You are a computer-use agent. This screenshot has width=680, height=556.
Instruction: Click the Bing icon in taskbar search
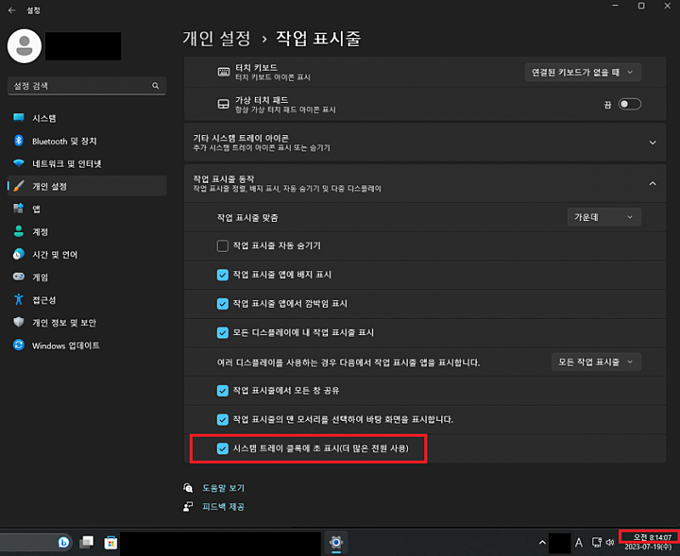[64, 542]
